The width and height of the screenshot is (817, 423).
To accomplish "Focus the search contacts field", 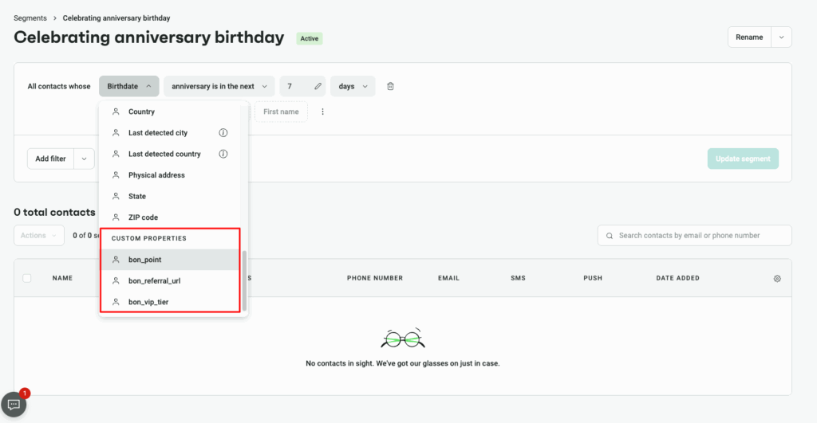I will click(701, 236).
